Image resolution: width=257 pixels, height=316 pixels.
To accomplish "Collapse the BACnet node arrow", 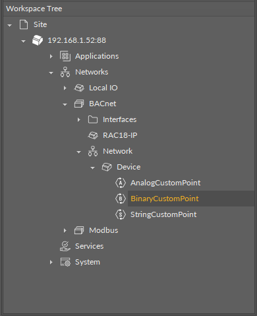I will click(x=65, y=104).
